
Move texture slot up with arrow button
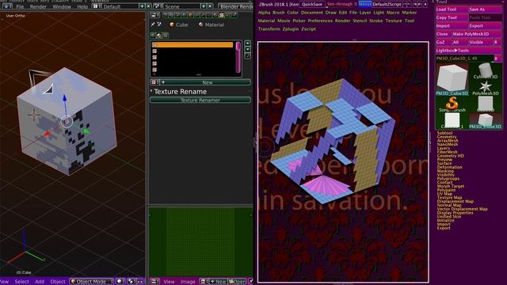(x=248, y=43)
